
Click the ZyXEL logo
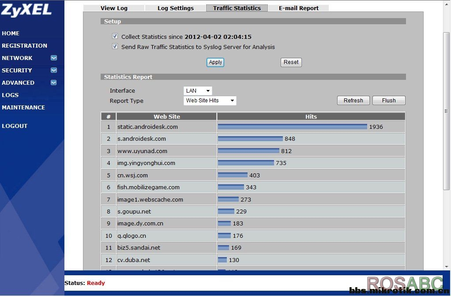point(26,10)
